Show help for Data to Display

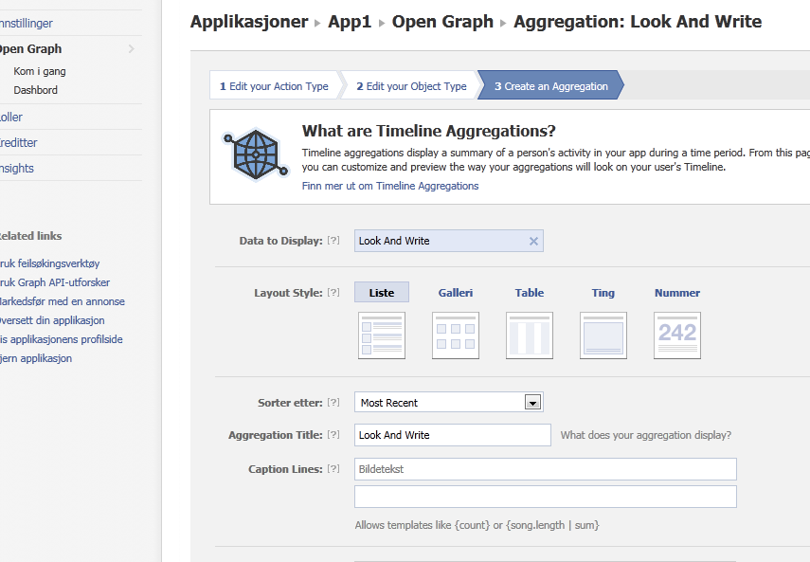[333, 240]
